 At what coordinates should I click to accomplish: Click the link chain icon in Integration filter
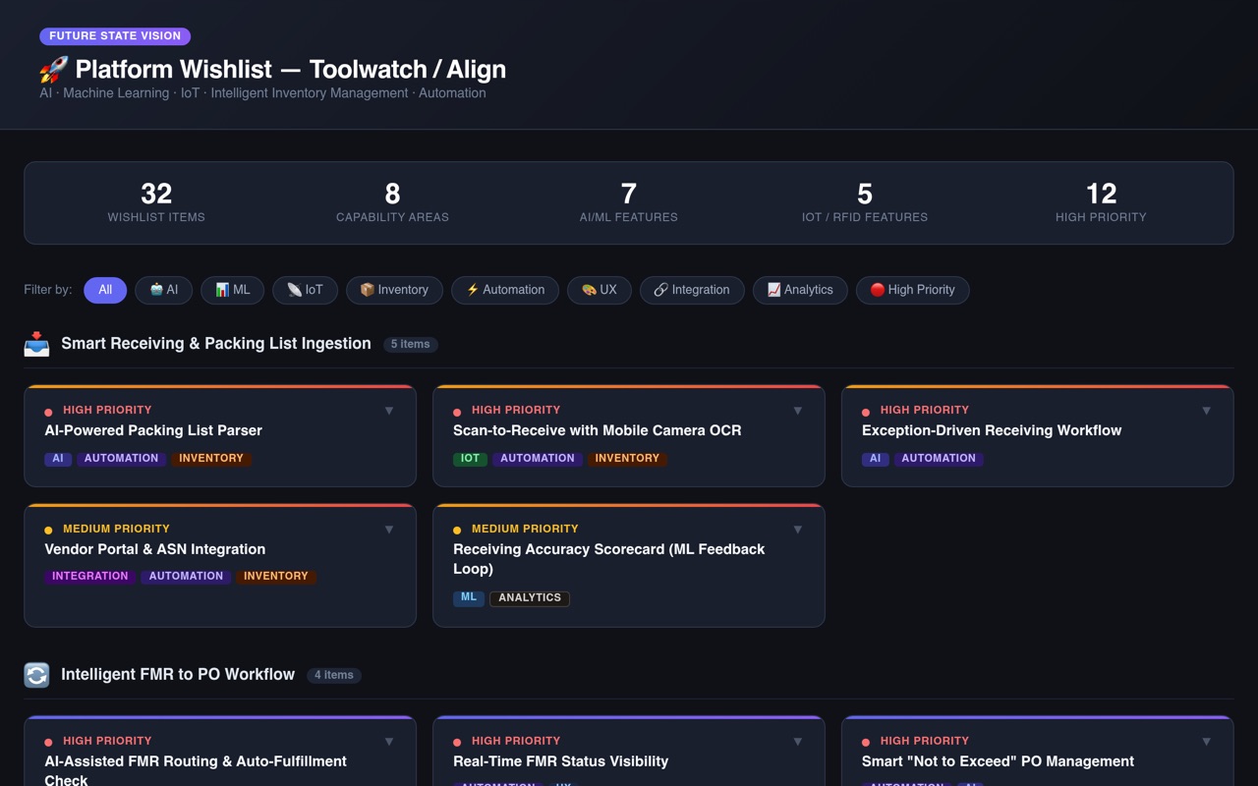[x=660, y=290]
